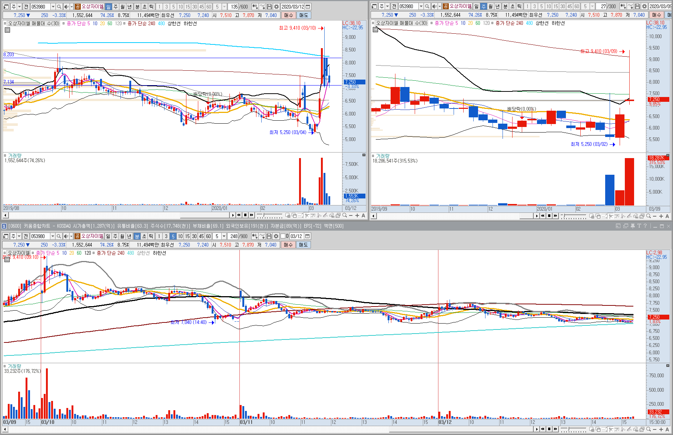Viewport: 673px width, 435px height.
Task: Select 월 monthly period in daily chart
Action: tap(122, 7)
